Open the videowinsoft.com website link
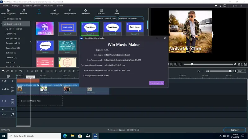The height and width of the screenshot is (139, 248). [117, 55]
